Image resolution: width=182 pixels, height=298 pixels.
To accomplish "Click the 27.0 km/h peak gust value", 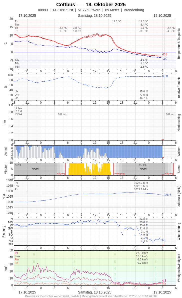I will pyautogui.click(x=142, y=253).
